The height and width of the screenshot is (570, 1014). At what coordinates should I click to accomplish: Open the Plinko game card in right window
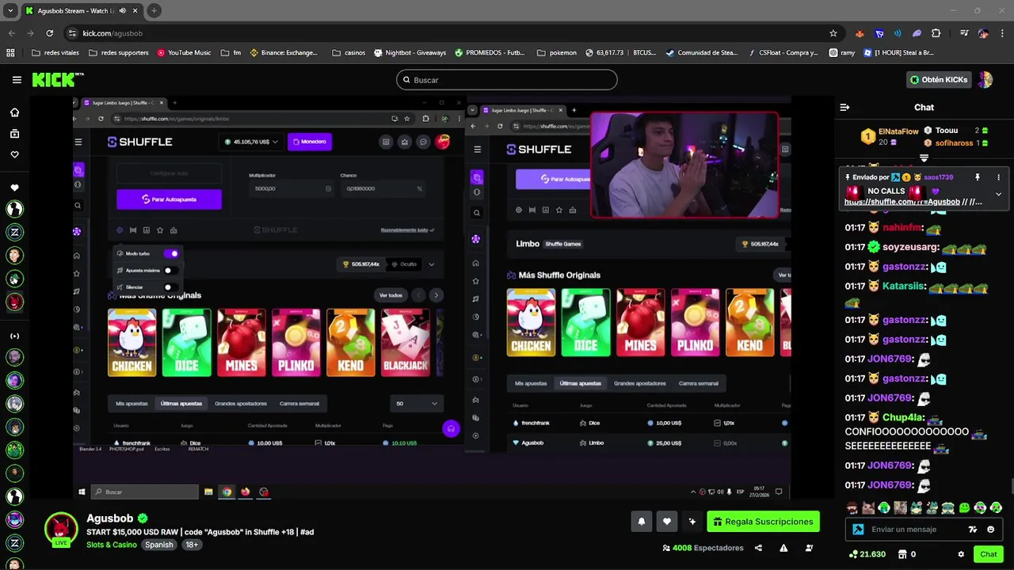pos(695,322)
